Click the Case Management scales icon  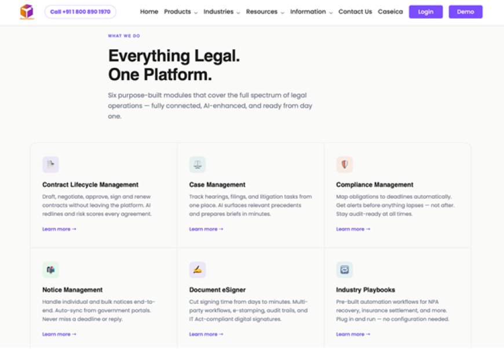[x=198, y=165]
